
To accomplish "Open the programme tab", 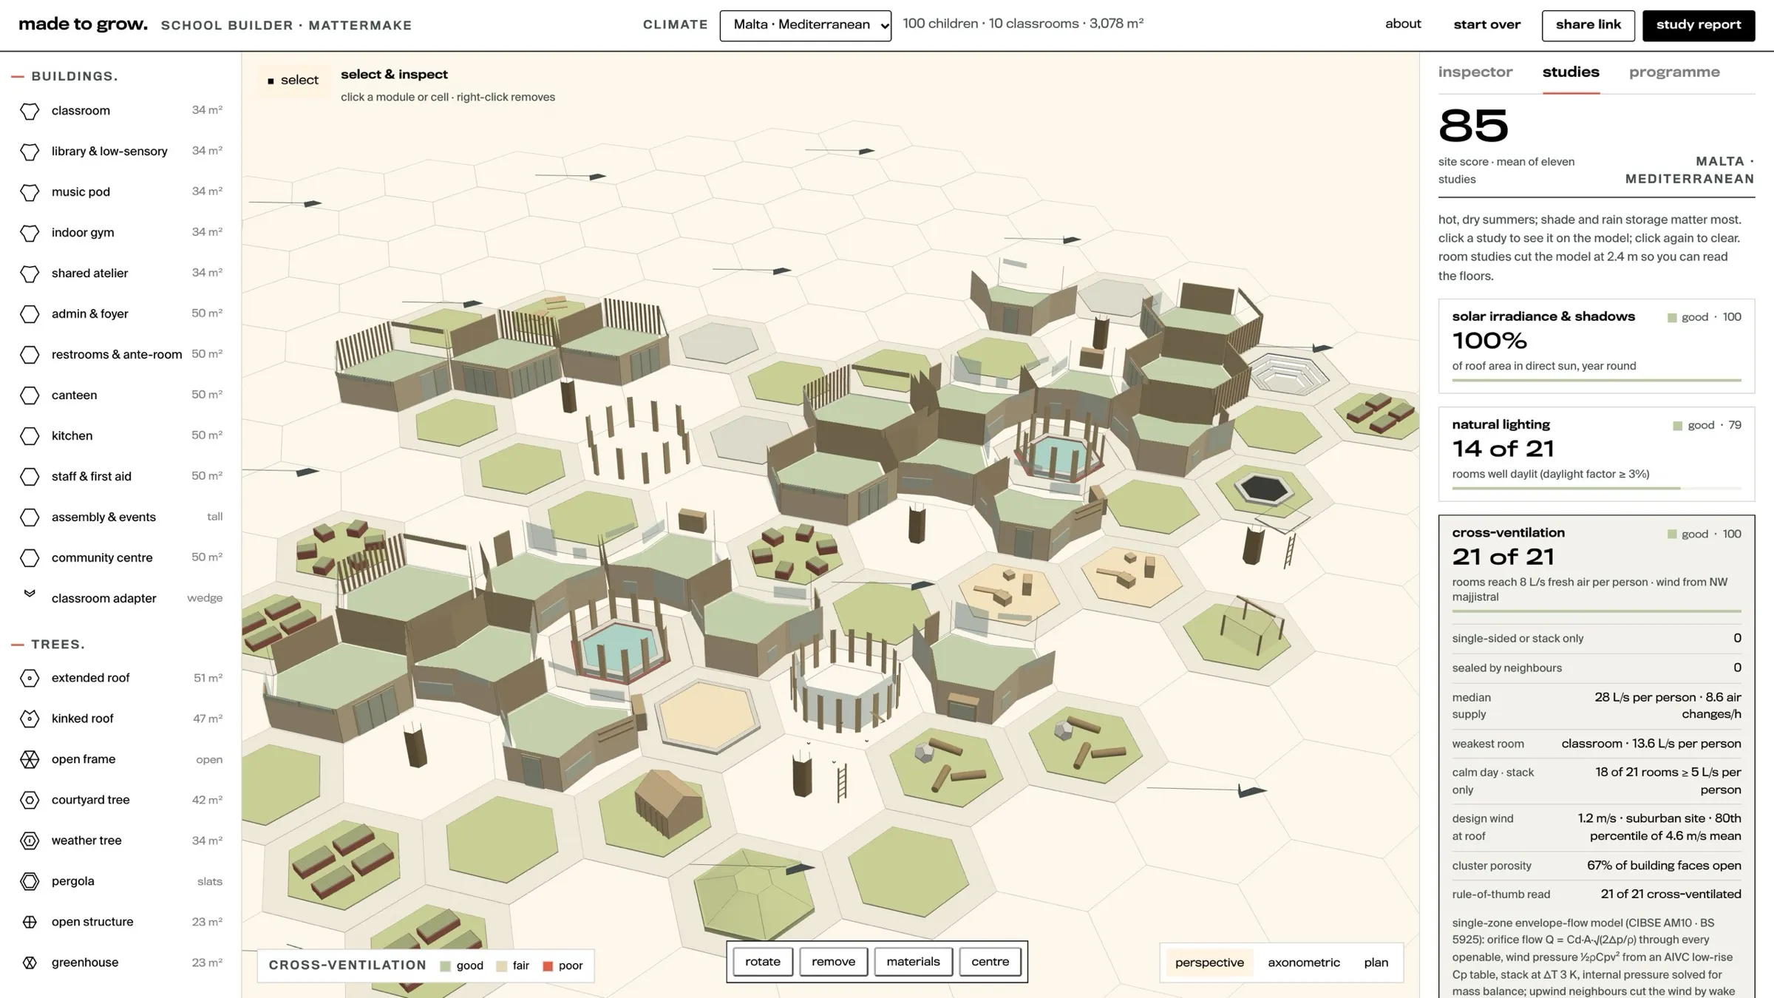I will [x=1674, y=72].
